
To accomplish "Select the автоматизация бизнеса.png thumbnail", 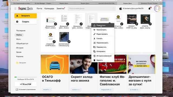I will 64,37.
